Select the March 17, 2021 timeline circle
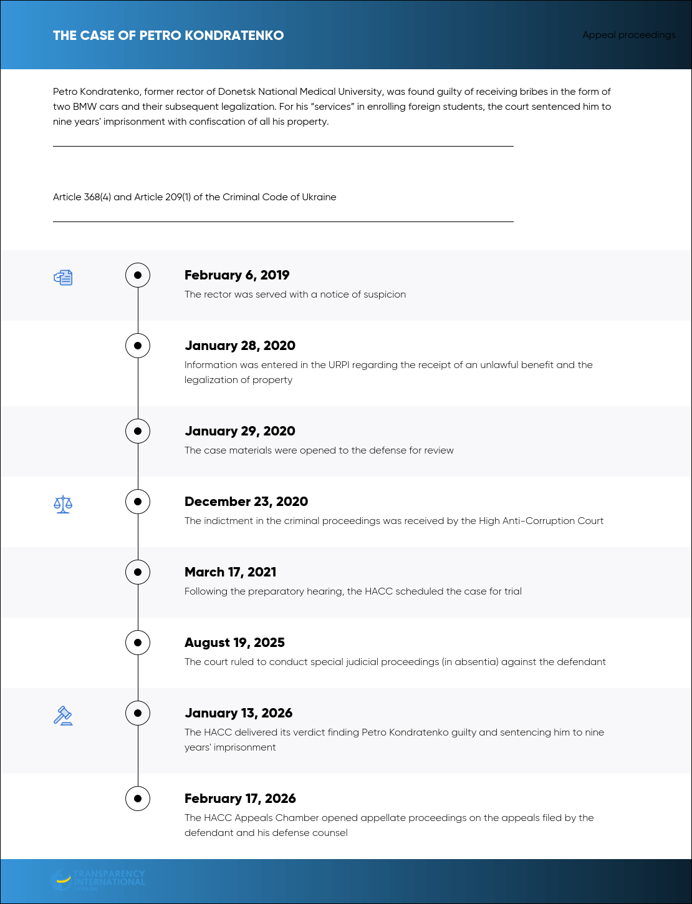The height and width of the screenshot is (904, 692). point(138,572)
